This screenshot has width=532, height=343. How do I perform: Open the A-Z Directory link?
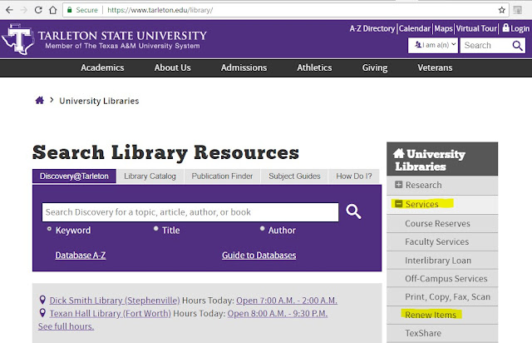[x=372, y=28]
